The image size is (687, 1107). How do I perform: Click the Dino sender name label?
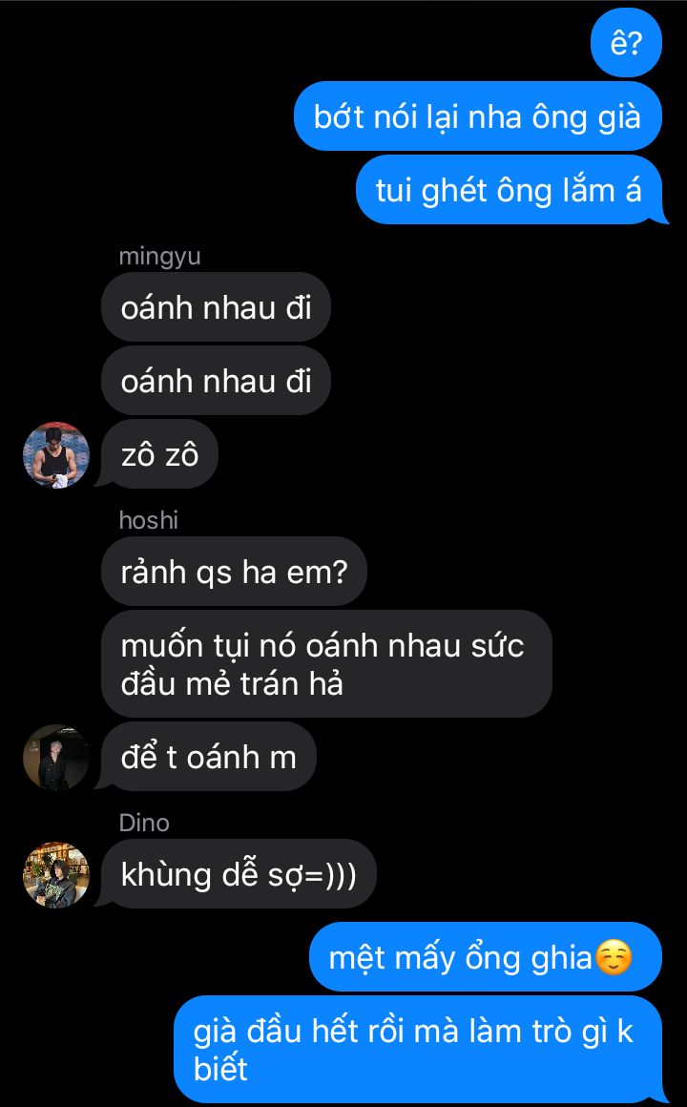click(144, 823)
